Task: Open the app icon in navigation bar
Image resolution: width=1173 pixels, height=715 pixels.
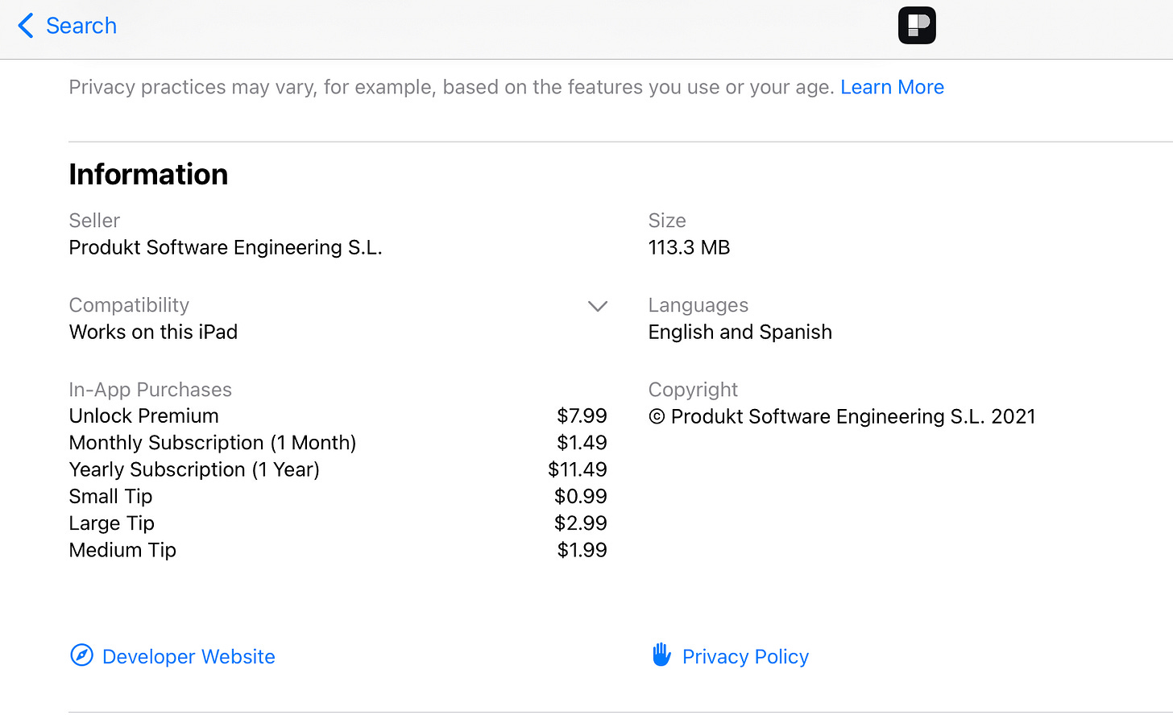Action: (917, 26)
